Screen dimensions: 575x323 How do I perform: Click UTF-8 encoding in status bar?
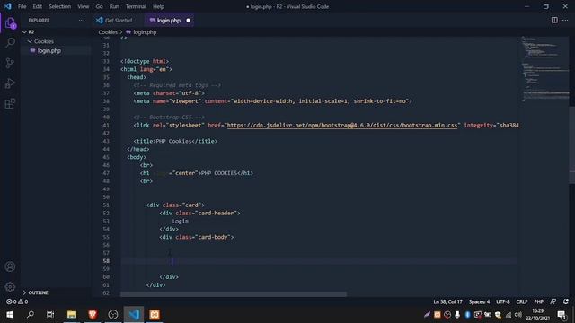[x=503, y=301]
